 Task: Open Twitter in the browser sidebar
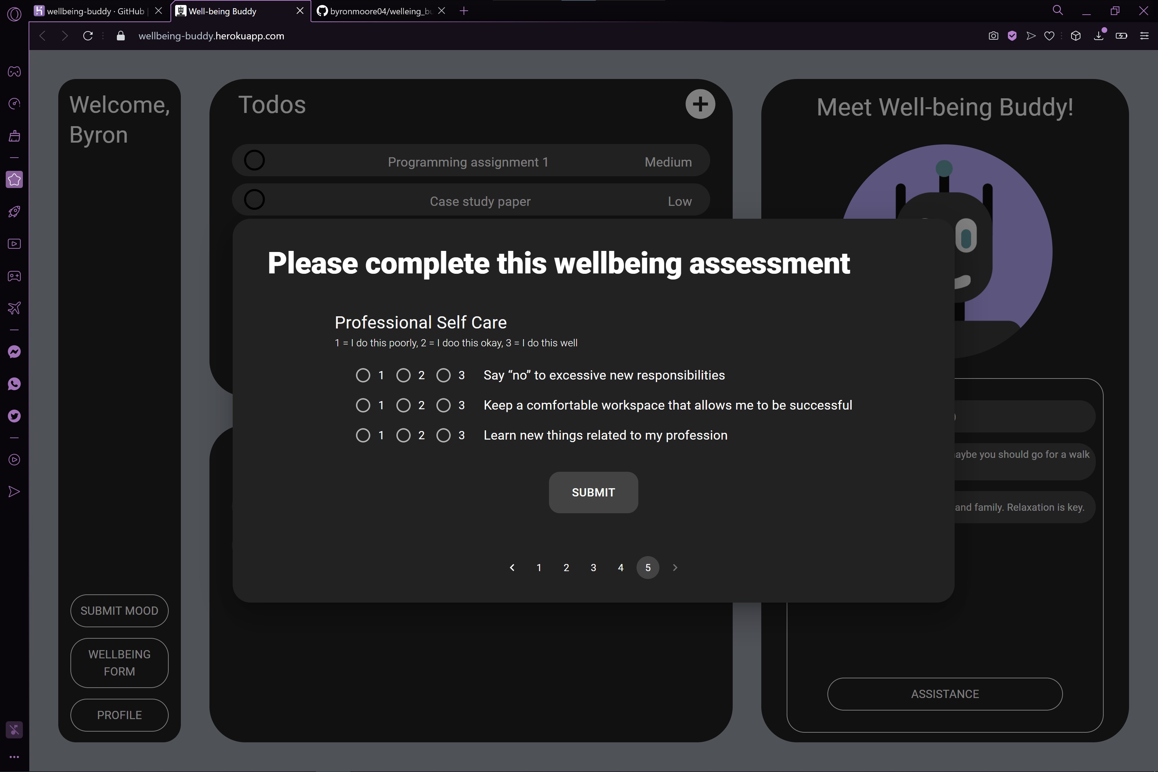(14, 416)
